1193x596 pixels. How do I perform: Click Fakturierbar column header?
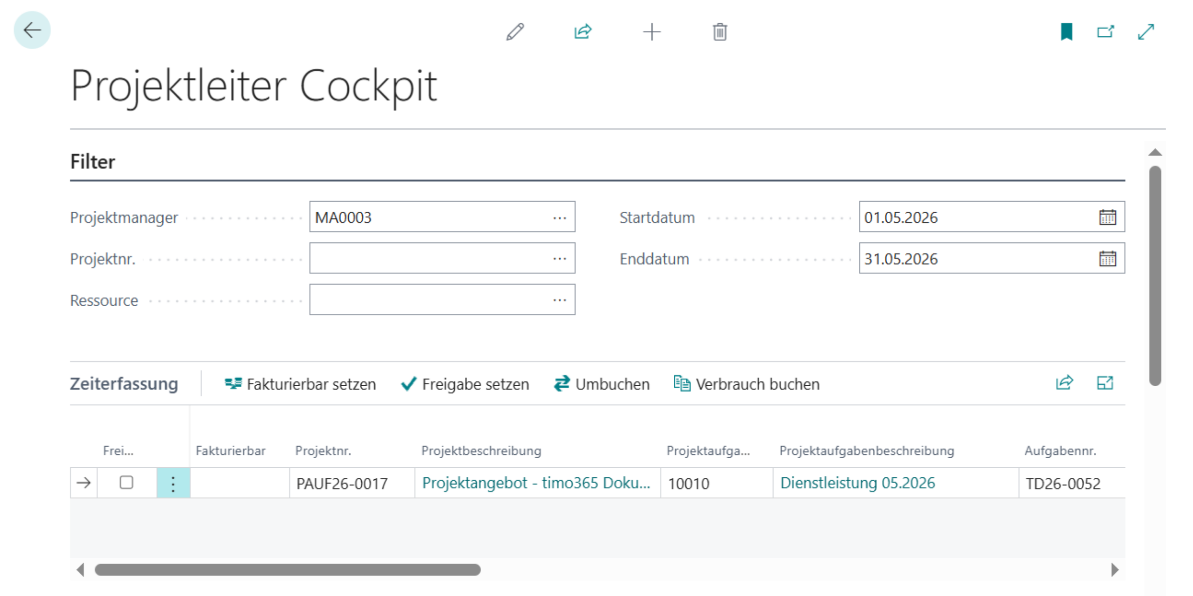click(x=230, y=451)
